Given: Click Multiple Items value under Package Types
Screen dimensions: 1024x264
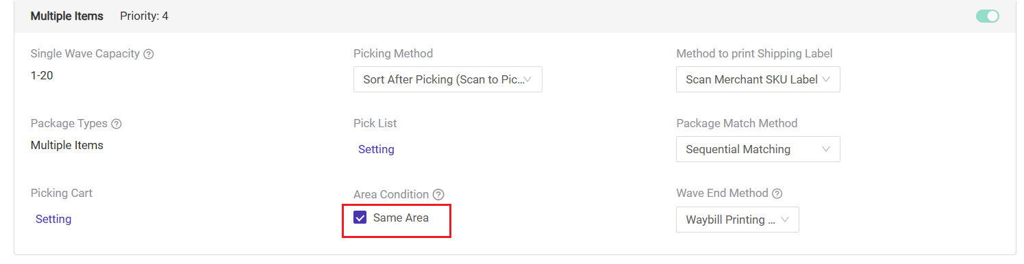Looking at the screenshot, I should 67,145.
